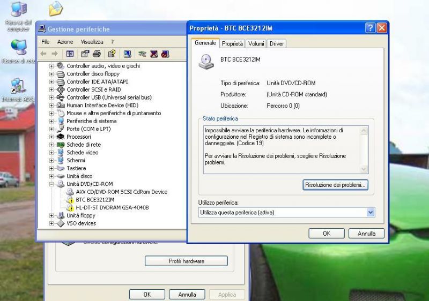Click Annulla in the Proprietà dialog
Viewport: 429px width, 301px height.
point(366,234)
